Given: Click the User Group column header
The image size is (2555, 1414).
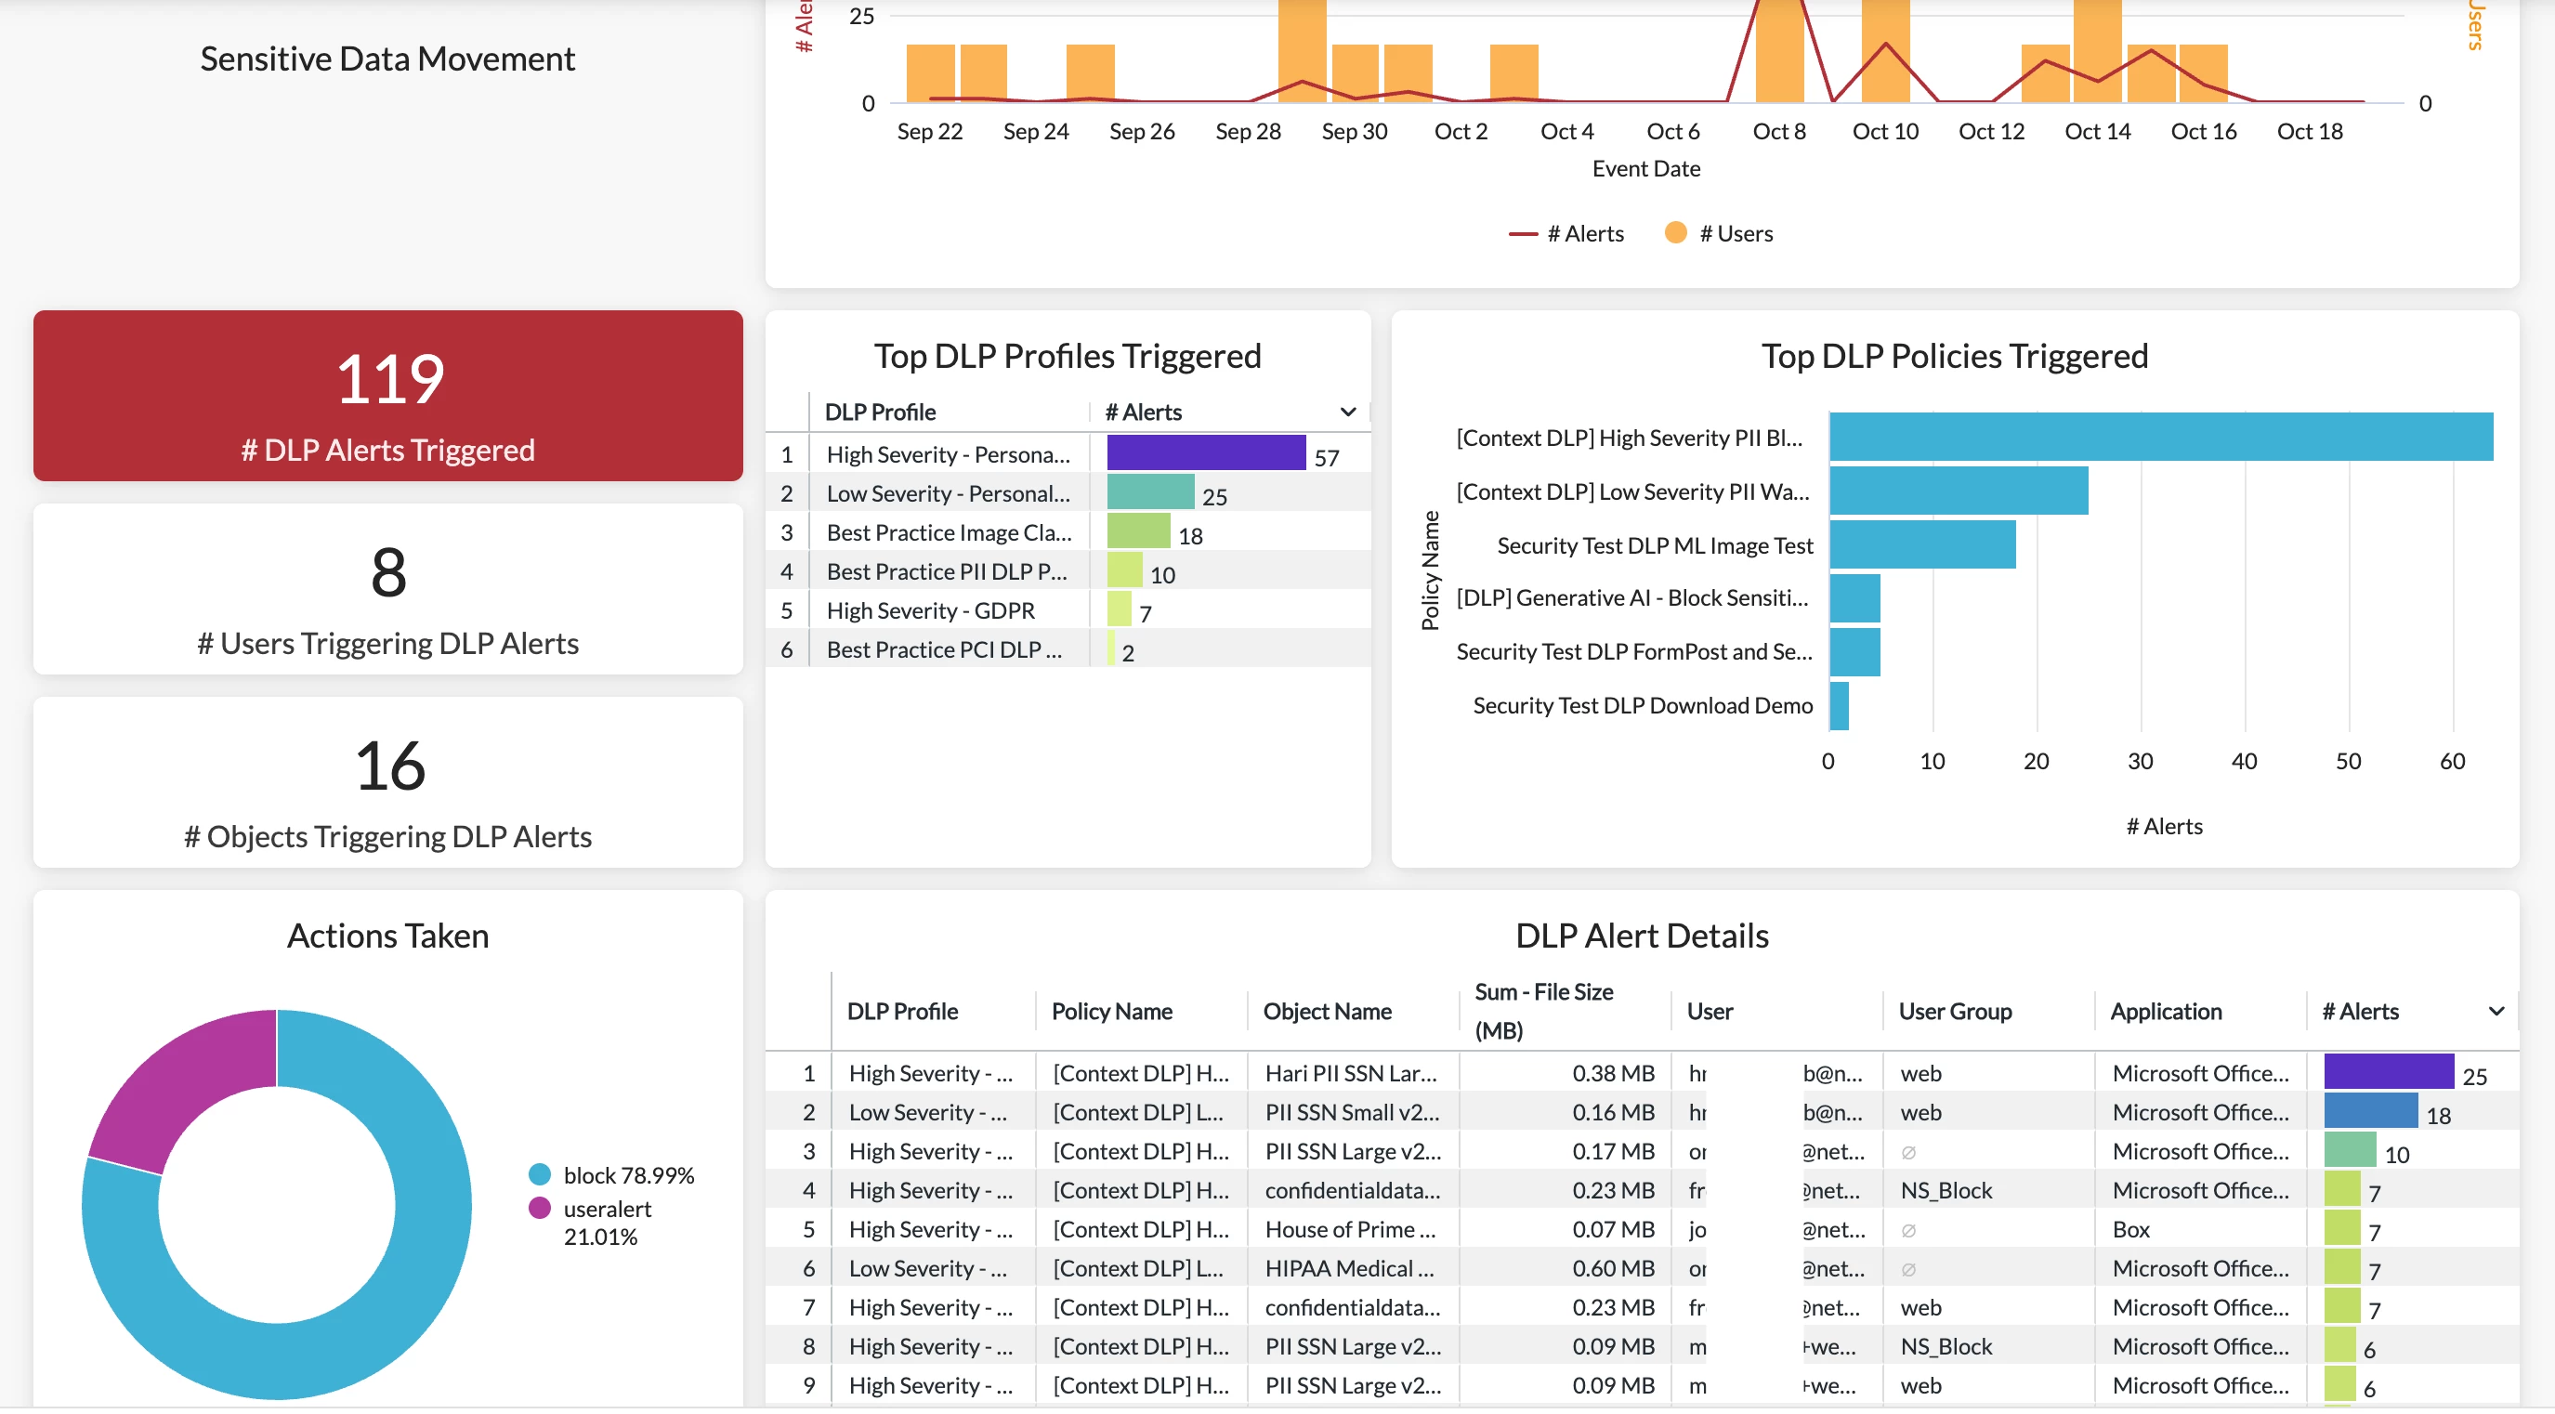Looking at the screenshot, I should [1954, 1012].
